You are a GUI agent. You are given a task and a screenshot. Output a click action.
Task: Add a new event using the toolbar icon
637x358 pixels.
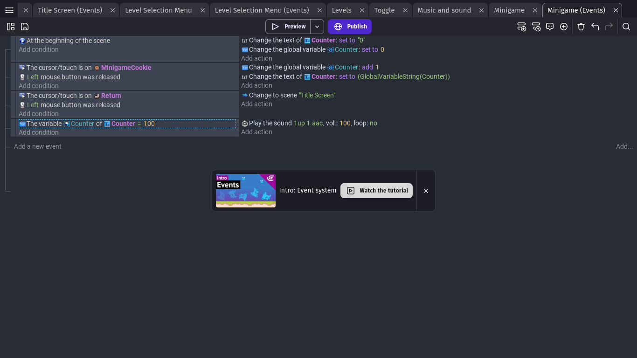click(x=522, y=27)
